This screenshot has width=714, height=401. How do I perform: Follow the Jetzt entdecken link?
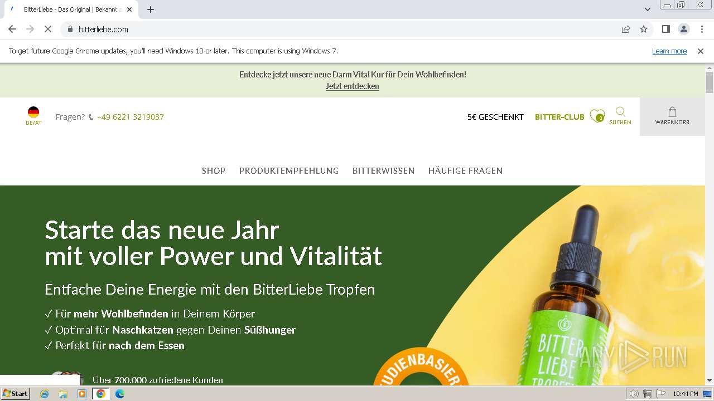tap(353, 86)
